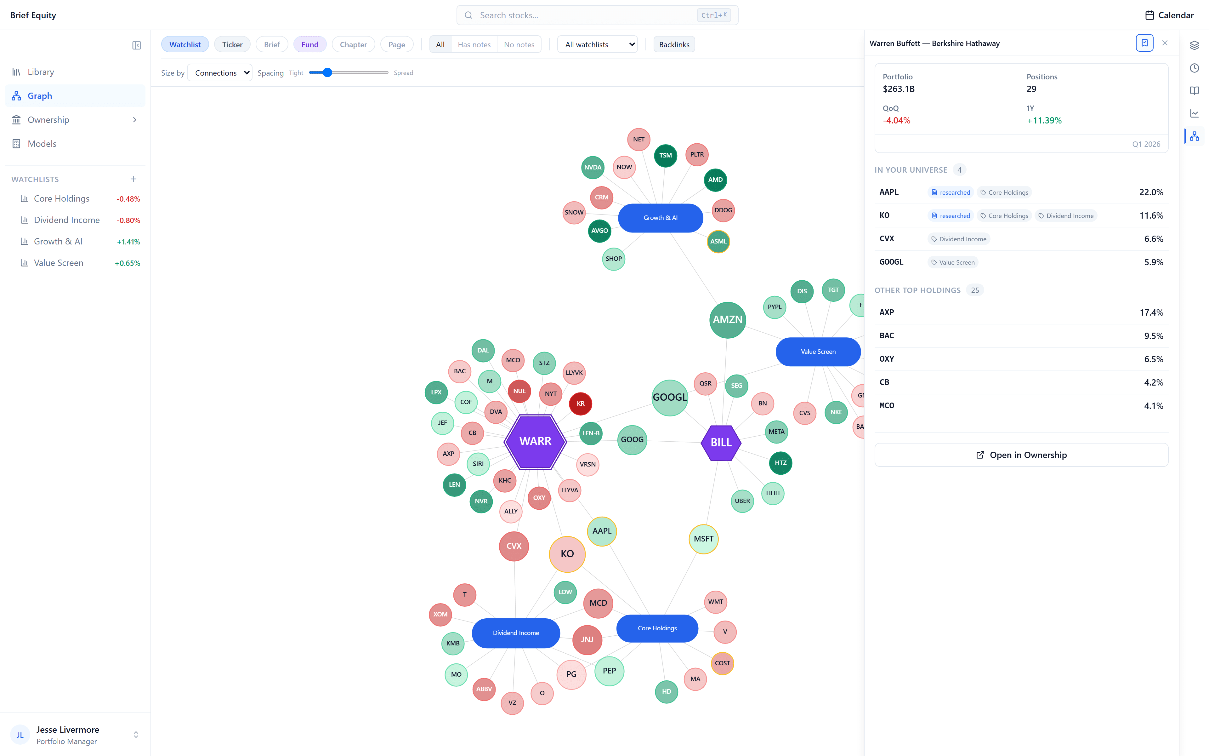This screenshot has height=756, width=1209.
Task: Click the Spacing slider handle
Action: [x=327, y=73]
